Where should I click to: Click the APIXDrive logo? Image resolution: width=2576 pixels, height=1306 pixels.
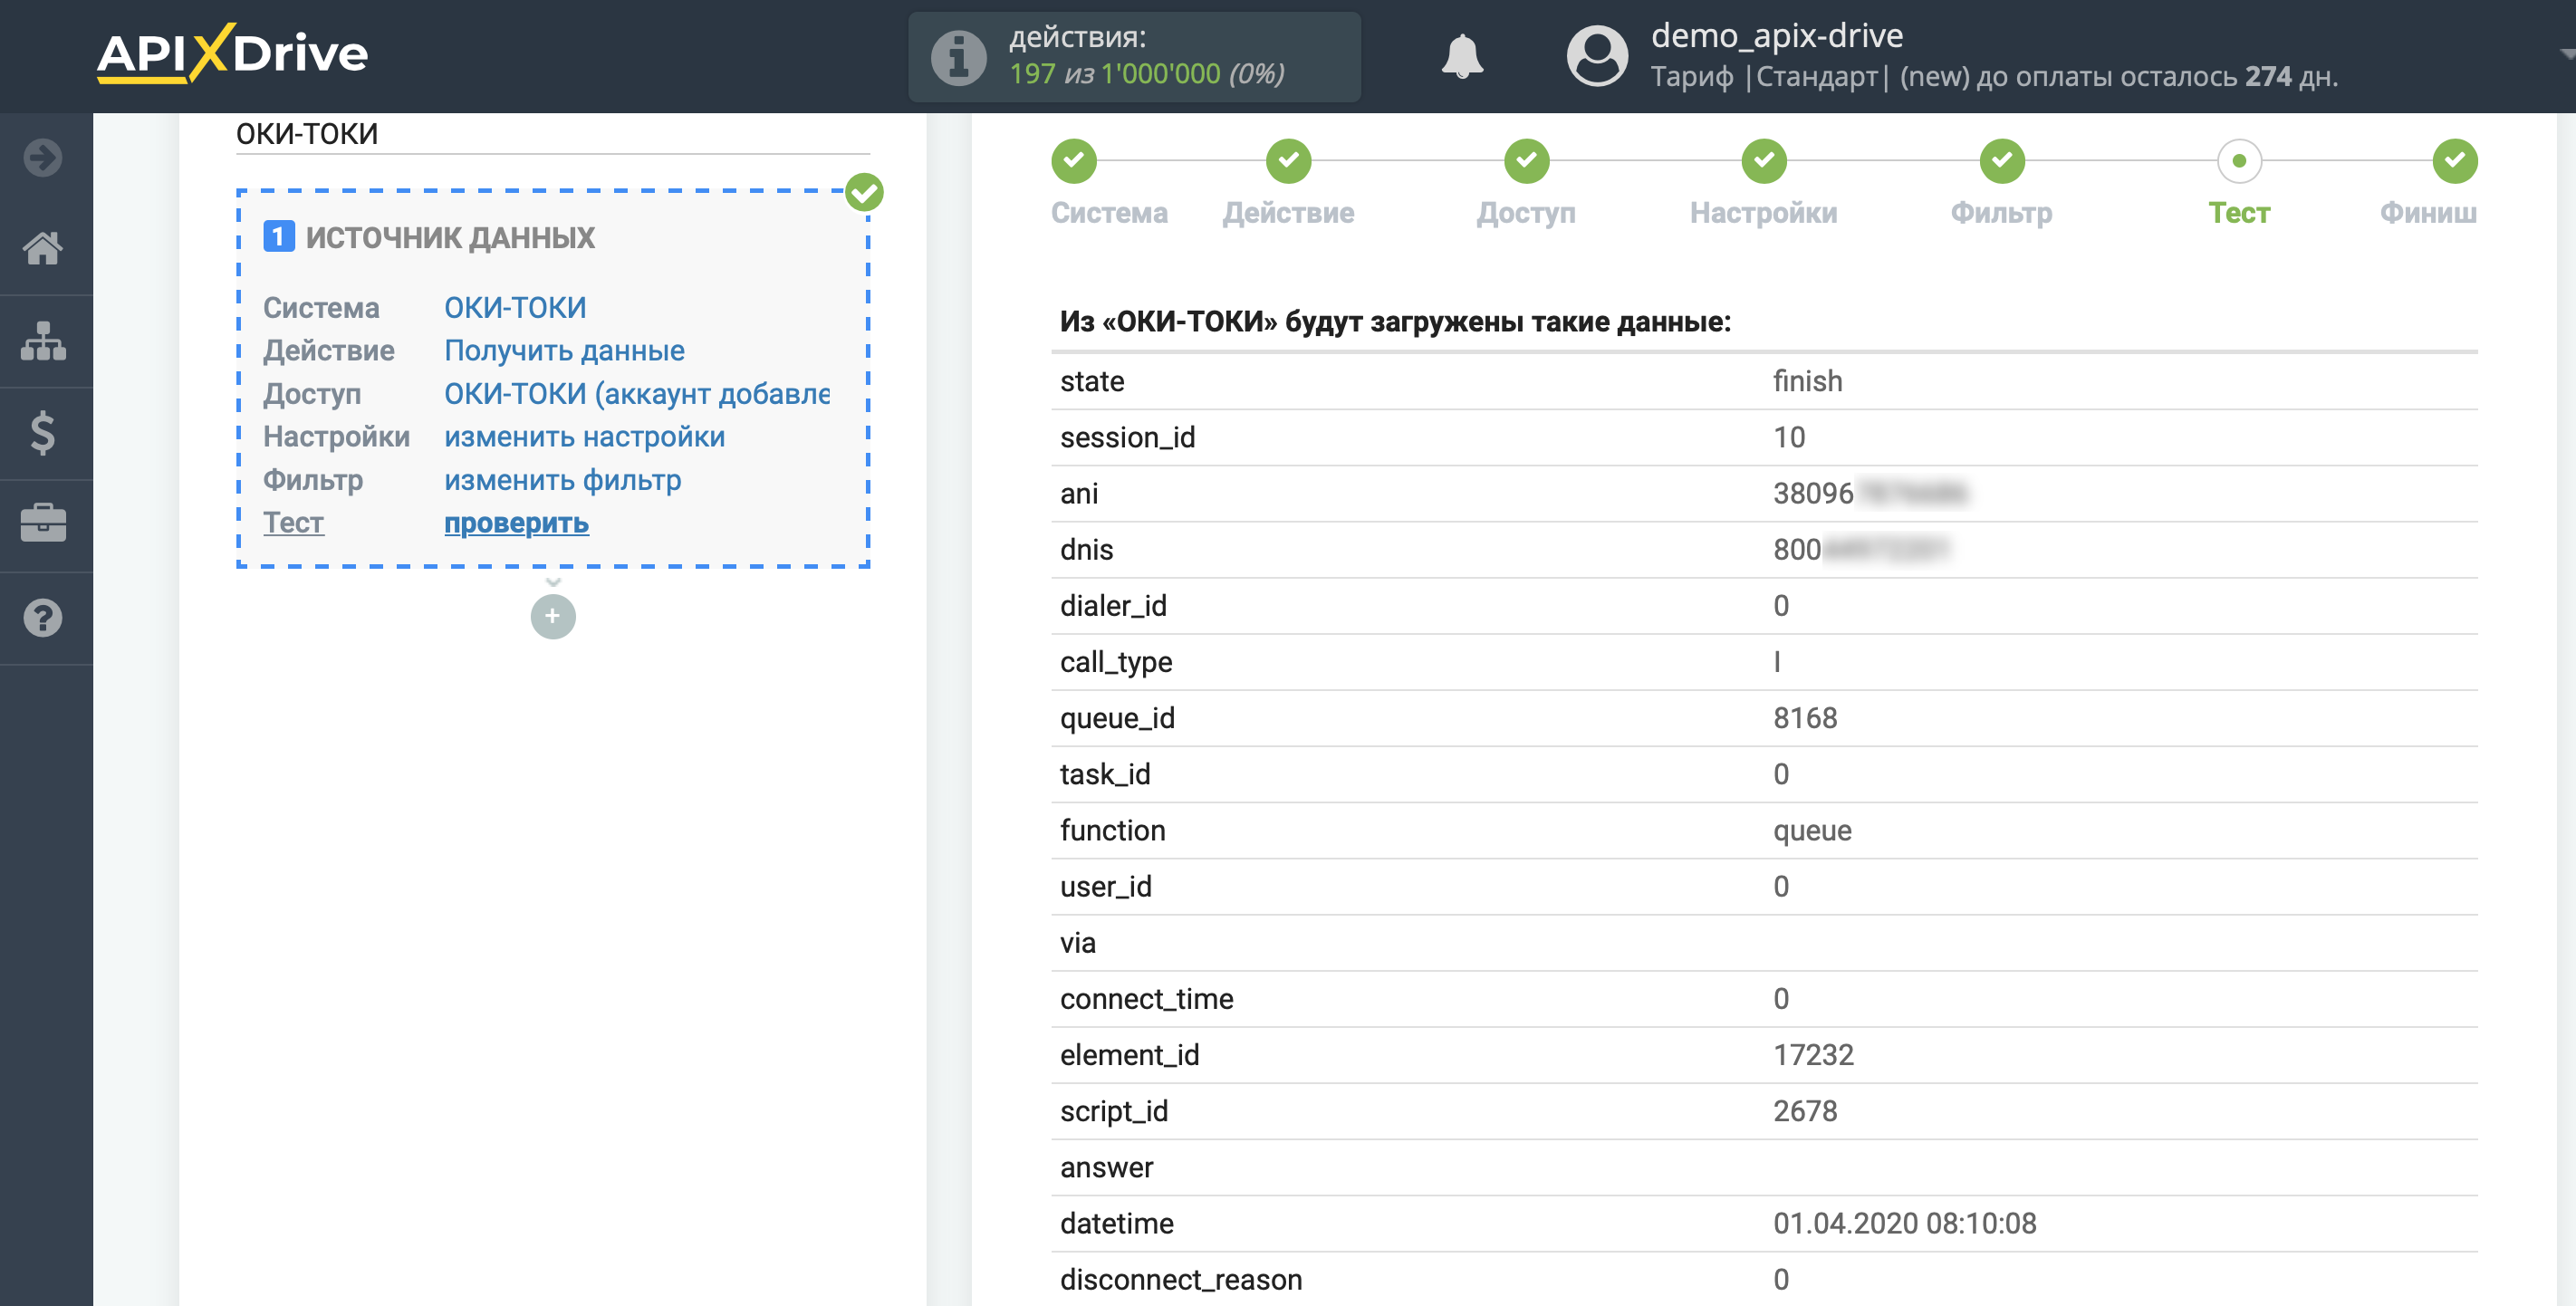(232, 54)
